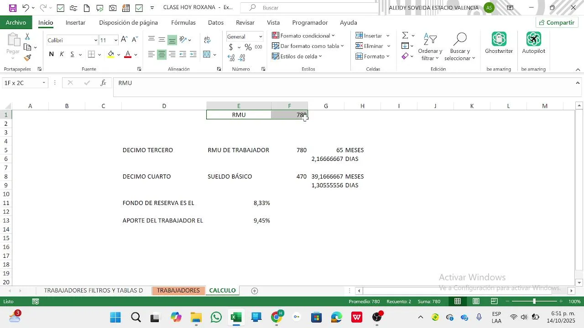This screenshot has width=584, height=328.
Task: Click the Save icon in the quick access toolbar
Action: pos(13,8)
